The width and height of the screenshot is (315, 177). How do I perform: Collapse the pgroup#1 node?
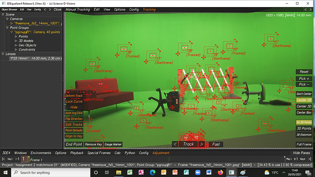12,32
